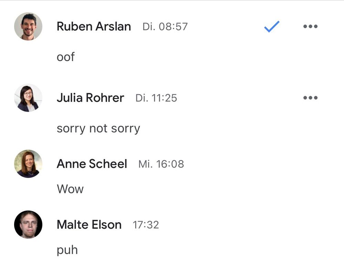This screenshot has width=344, height=268.
Task: Click the comment text 'oof'
Action: tap(65, 57)
